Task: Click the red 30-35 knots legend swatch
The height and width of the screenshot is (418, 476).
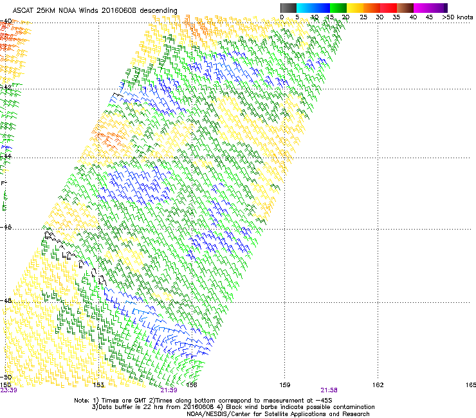Action: tap(389, 8)
